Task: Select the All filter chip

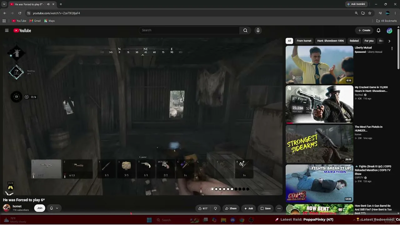Action: pos(289,41)
